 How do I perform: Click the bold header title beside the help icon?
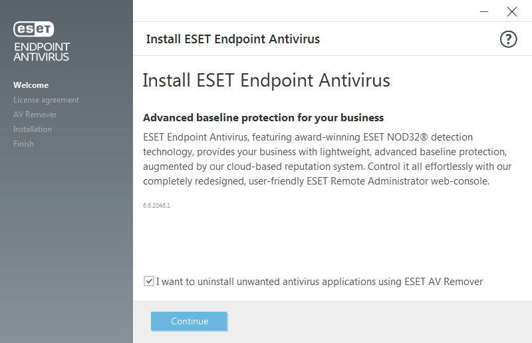(233, 39)
